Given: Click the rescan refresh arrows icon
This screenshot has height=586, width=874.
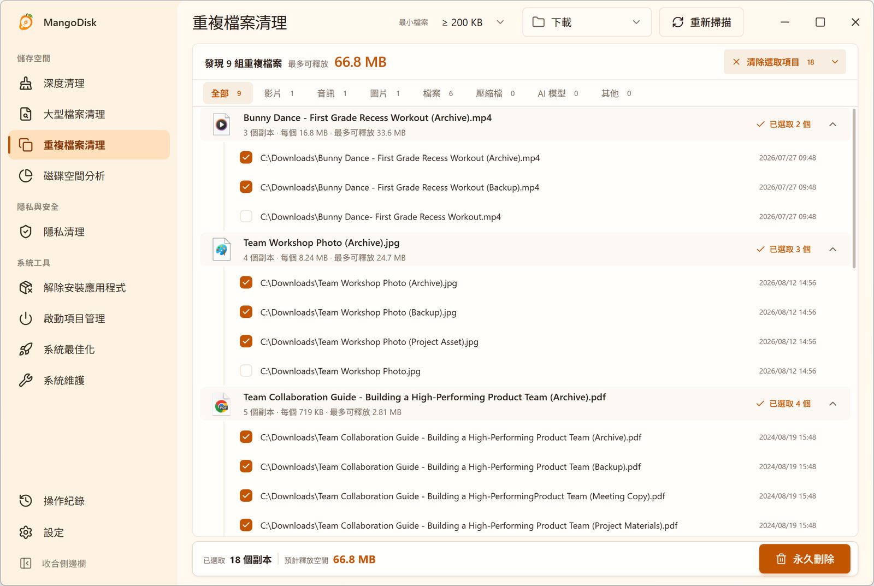Looking at the screenshot, I should 678,22.
